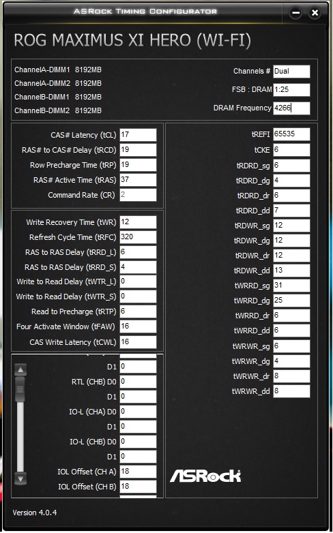This screenshot has width=333, height=533.
Task: Select the tWRRD_dd field
Action: click(x=291, y=331)
